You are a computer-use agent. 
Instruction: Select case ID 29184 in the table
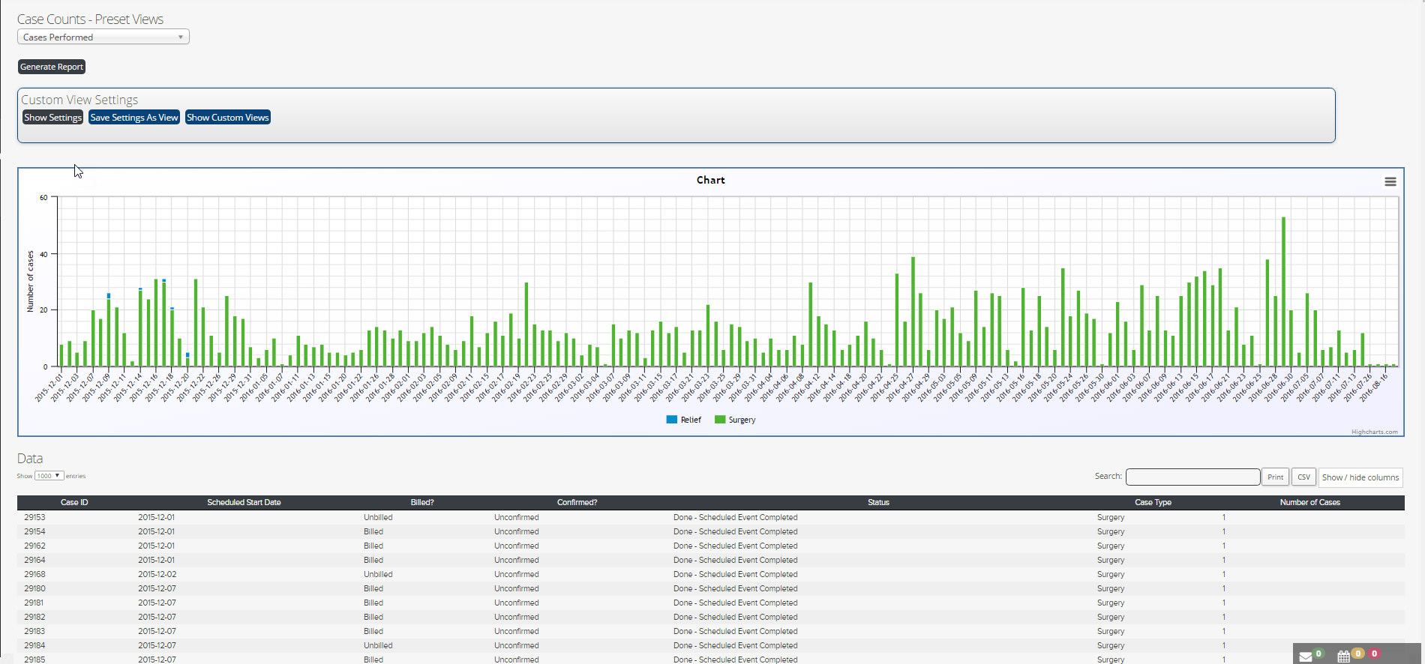point(34,645)
